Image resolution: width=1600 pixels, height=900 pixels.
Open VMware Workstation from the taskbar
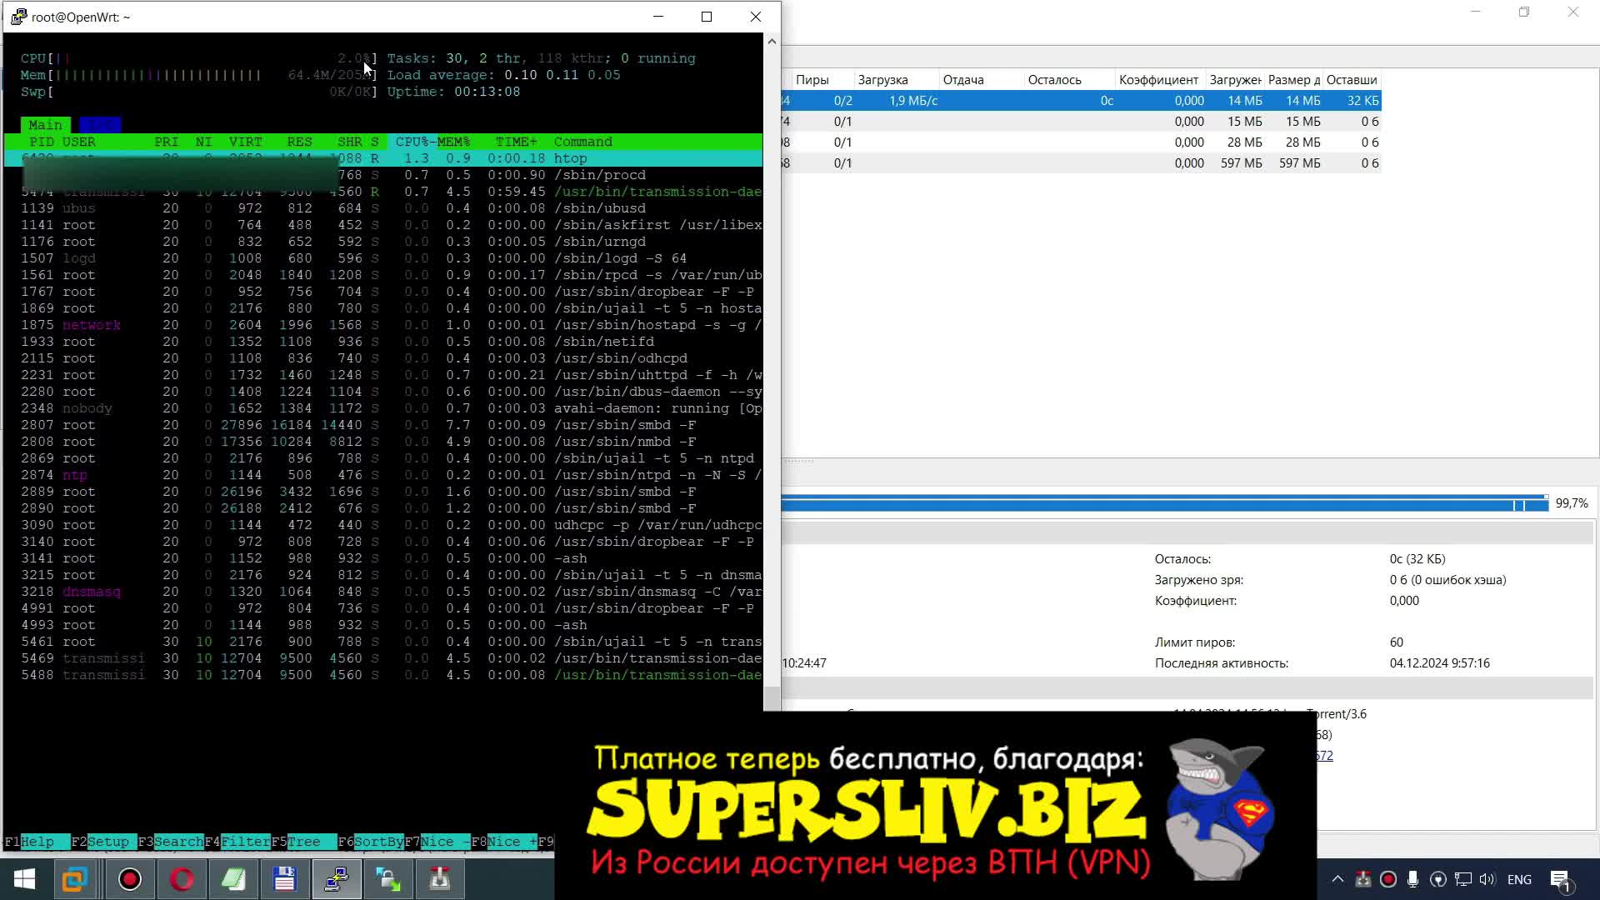point(76,879)
